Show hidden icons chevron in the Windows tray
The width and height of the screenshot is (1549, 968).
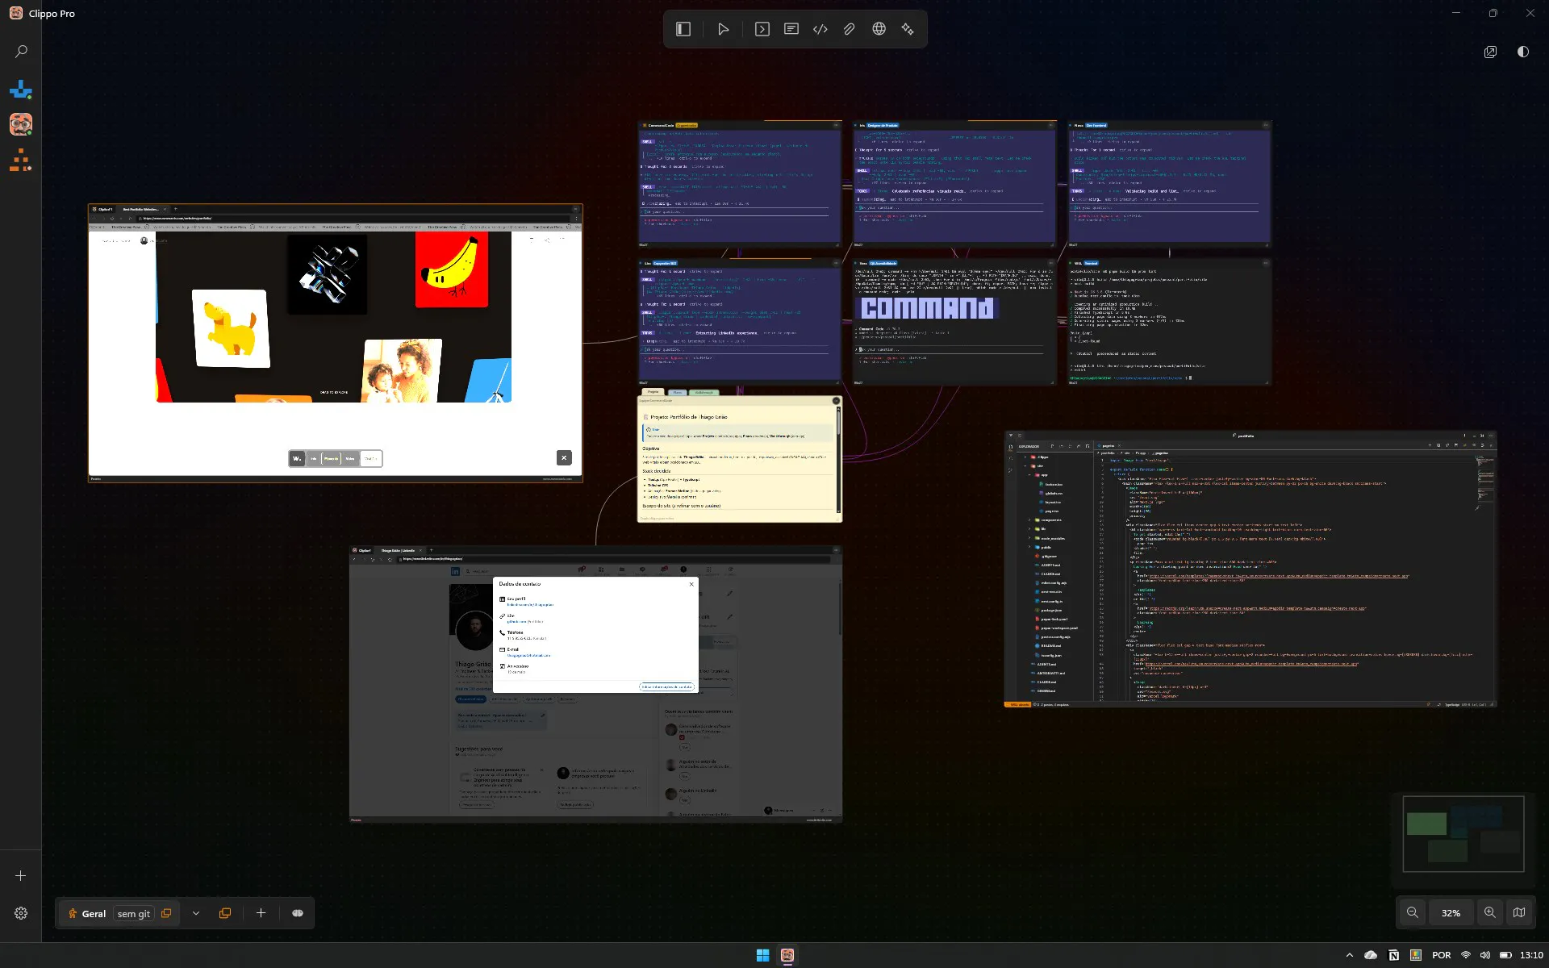tap(1349, 955)
